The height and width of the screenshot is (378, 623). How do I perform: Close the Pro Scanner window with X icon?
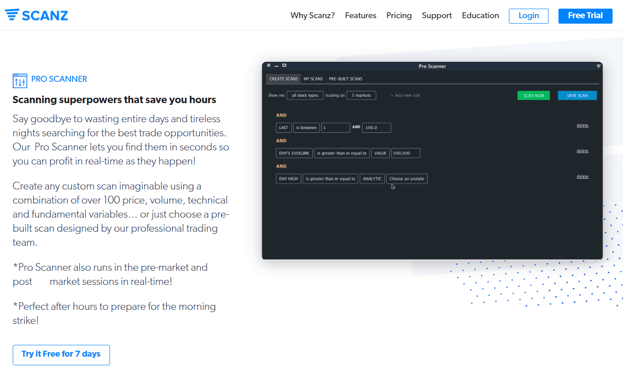pyautogui.click(x=269, y=66)
